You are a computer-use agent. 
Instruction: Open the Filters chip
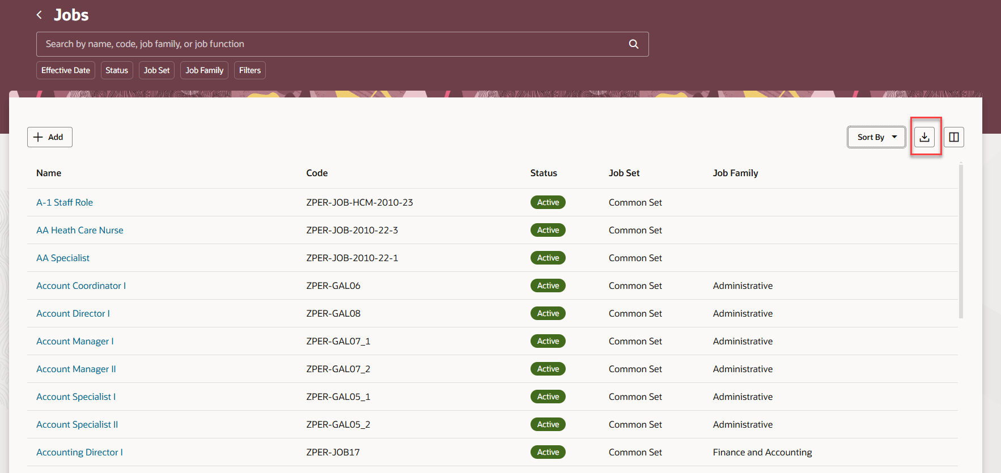coord(250,70)
